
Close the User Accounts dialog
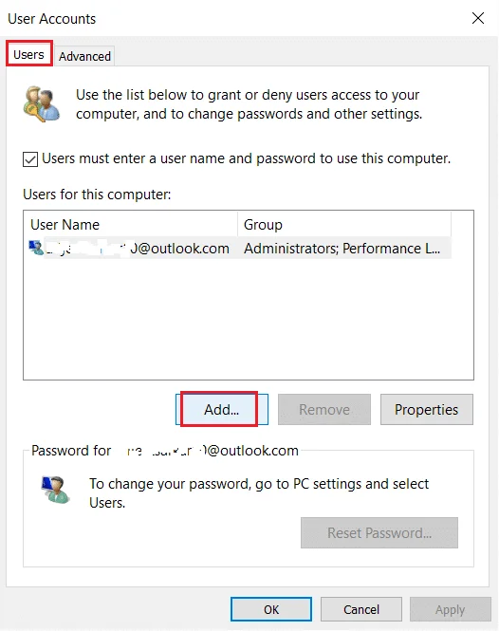(478, 18)
